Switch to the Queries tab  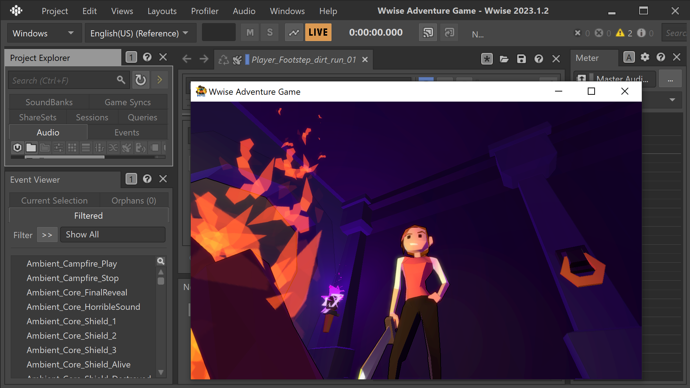[x=143, y=117]
